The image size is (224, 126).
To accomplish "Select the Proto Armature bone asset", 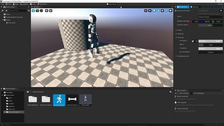I will tap(72, 100).
